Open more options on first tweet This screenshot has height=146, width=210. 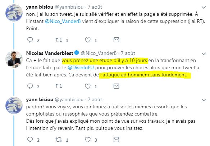coord(204,7)
